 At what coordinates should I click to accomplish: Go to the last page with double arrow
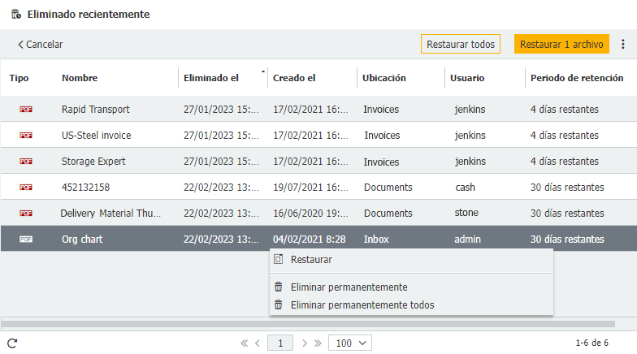click(x=318, y=343)
